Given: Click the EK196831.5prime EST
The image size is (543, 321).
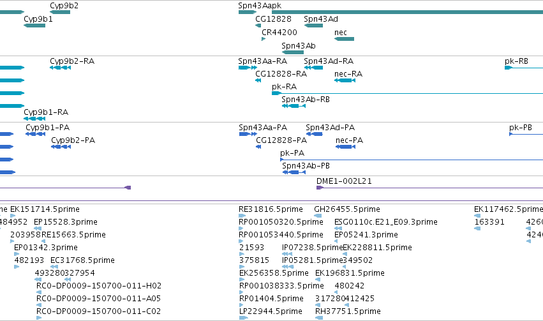Looking at the screenshot, I should [x=318, y=280].
